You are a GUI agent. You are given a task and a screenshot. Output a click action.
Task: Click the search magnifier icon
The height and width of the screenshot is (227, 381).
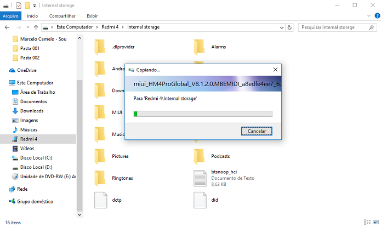pos(371,27)
